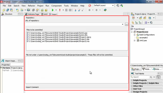Uncheck the Project2.dpr file checkbox

click(x=28, y=39)
